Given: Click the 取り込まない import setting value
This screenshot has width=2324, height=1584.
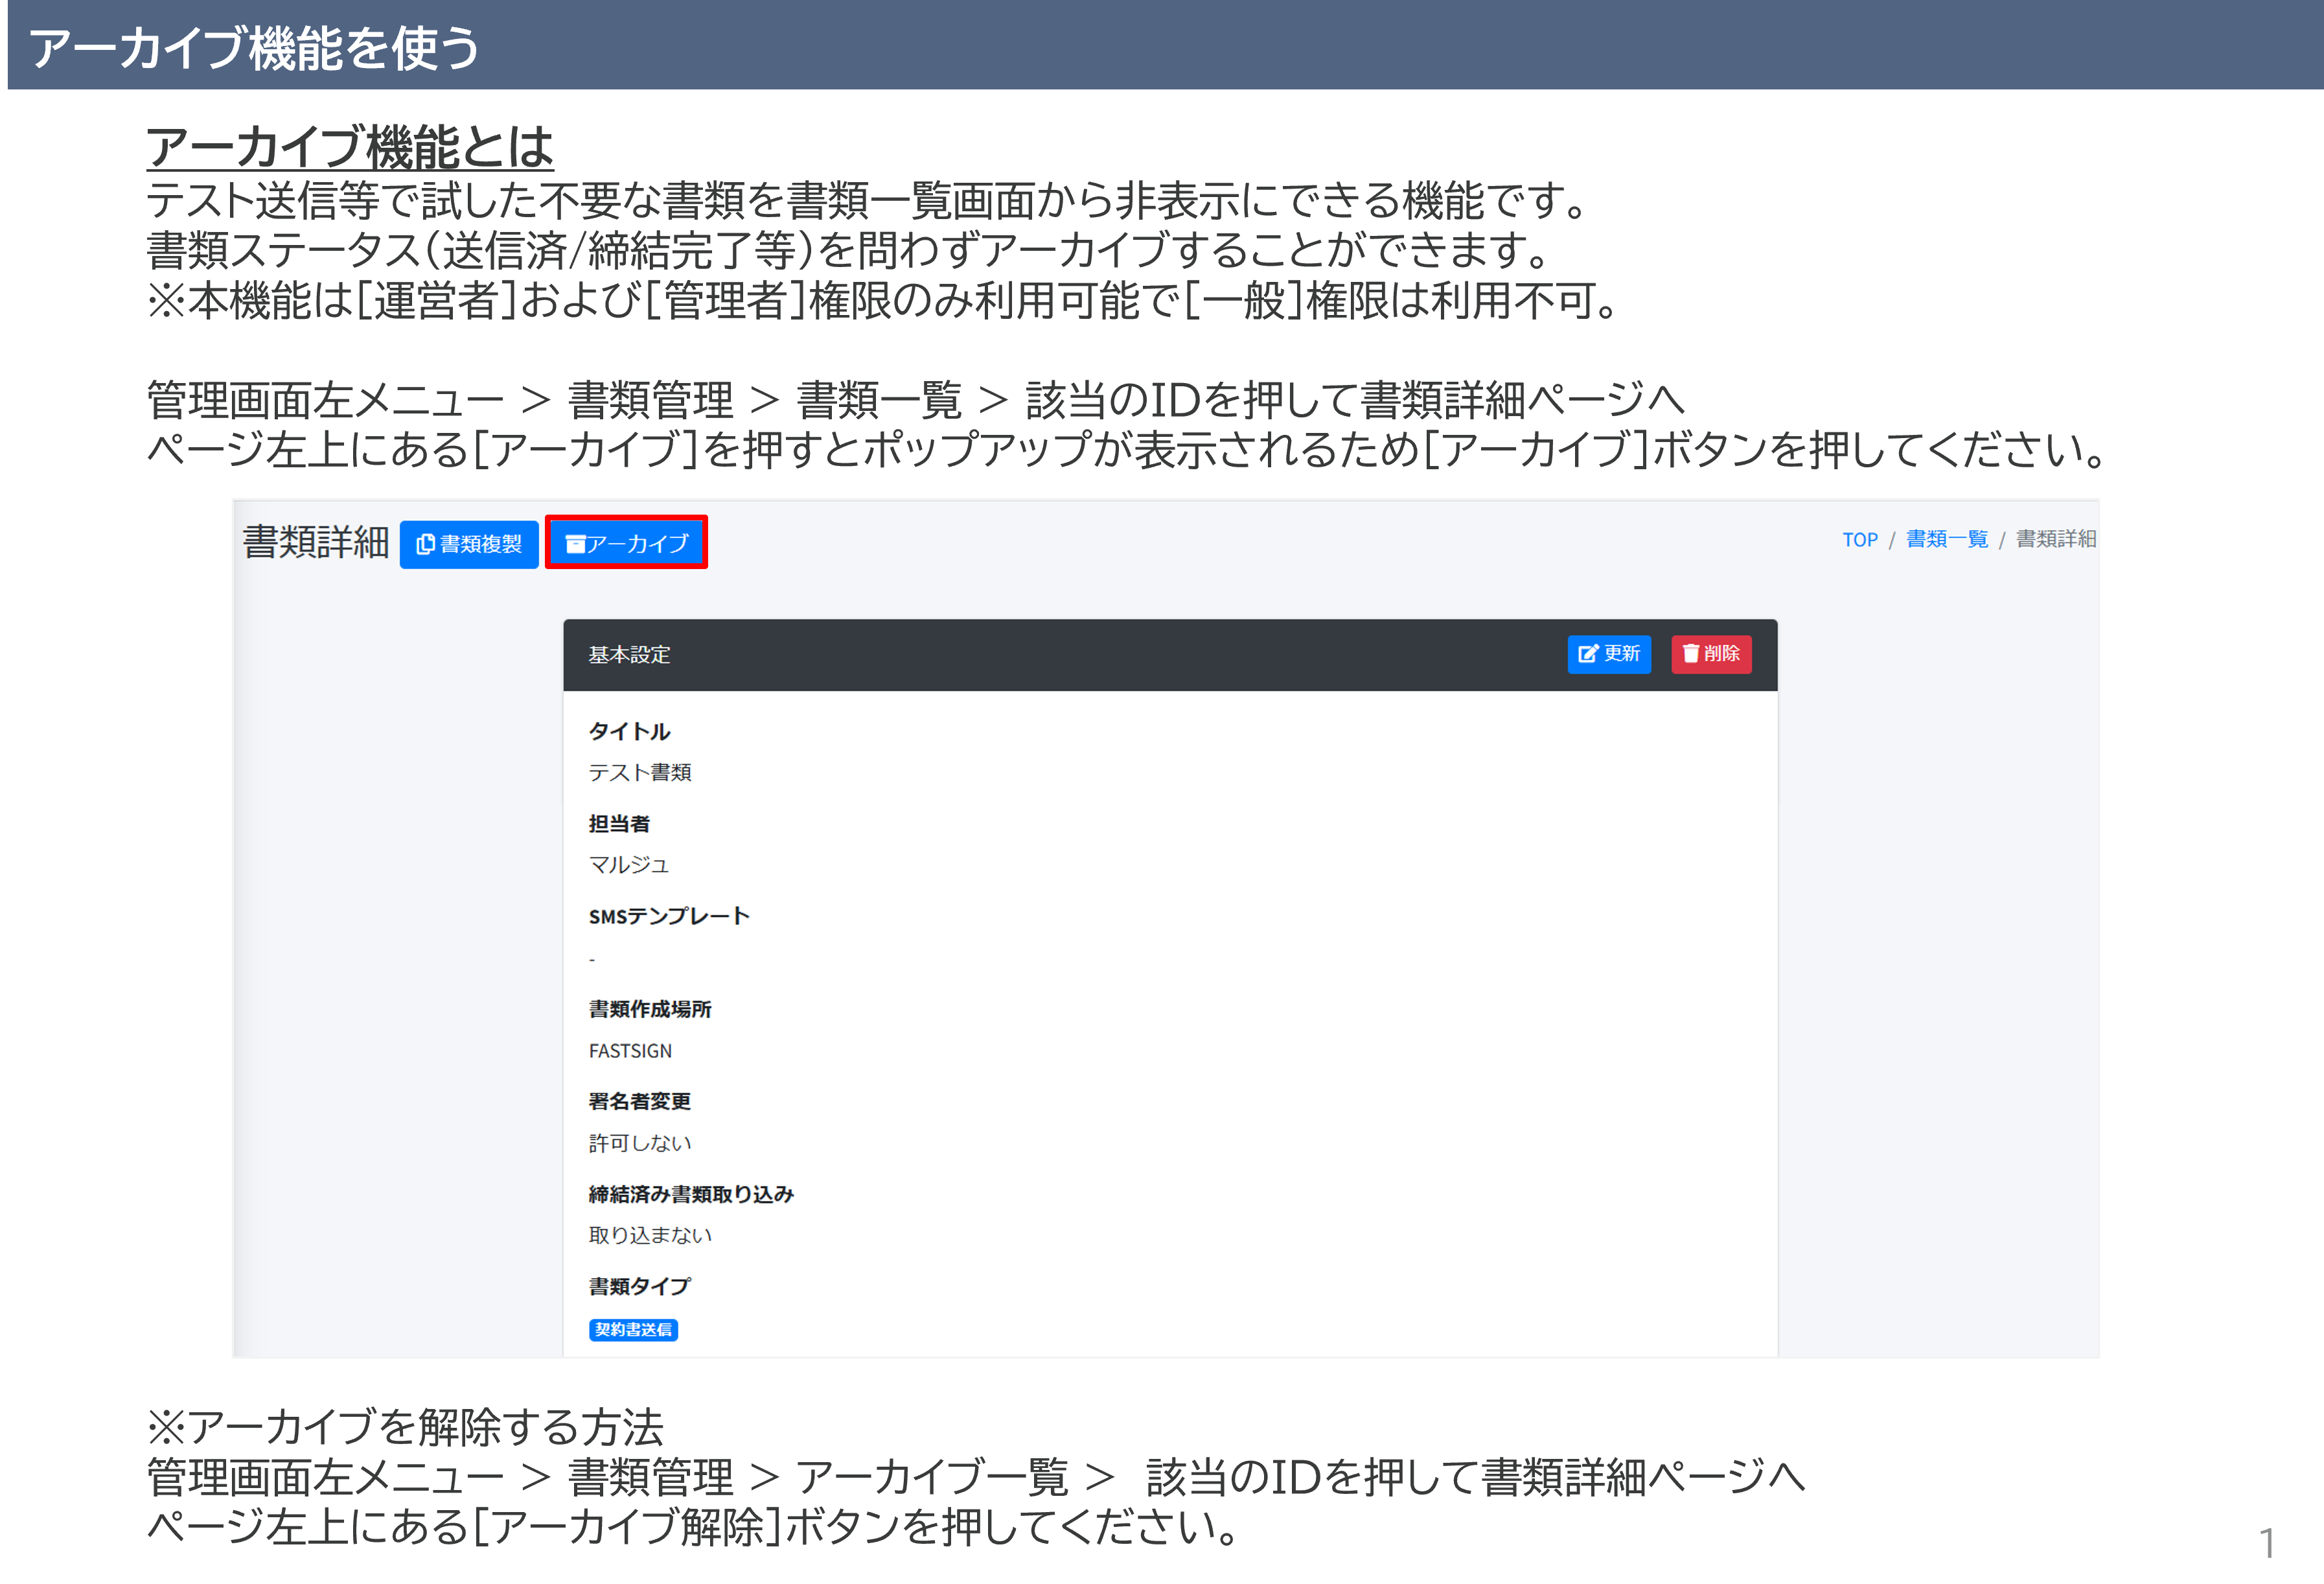Looking at the screenshot, I should tap(650, 1235).
